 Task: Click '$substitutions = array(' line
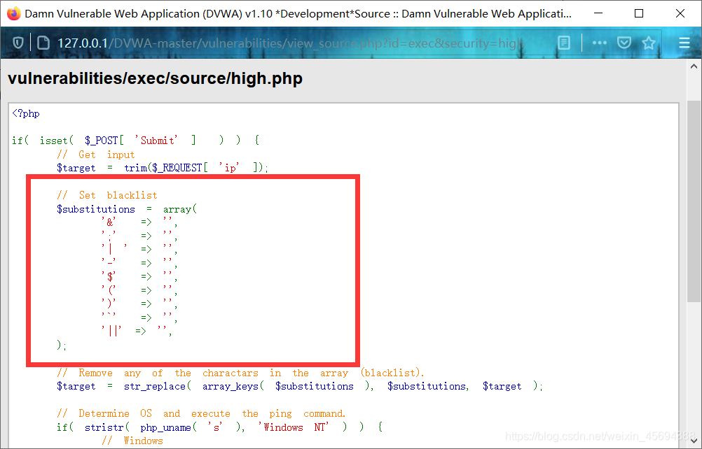point(127,209)
